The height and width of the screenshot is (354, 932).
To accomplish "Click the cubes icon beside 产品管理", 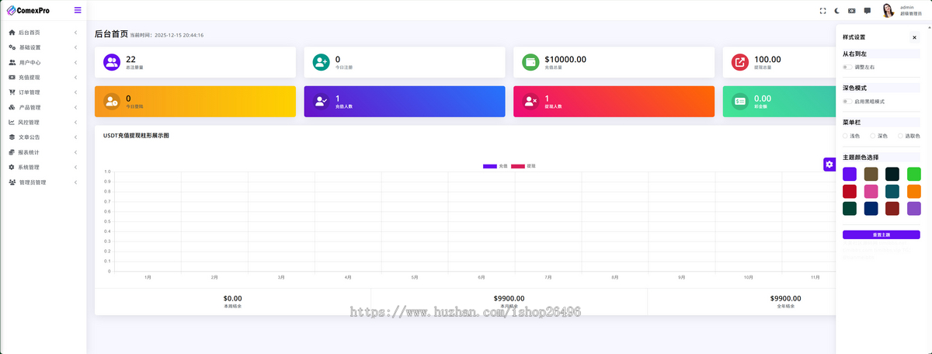I will click(12, 107).
